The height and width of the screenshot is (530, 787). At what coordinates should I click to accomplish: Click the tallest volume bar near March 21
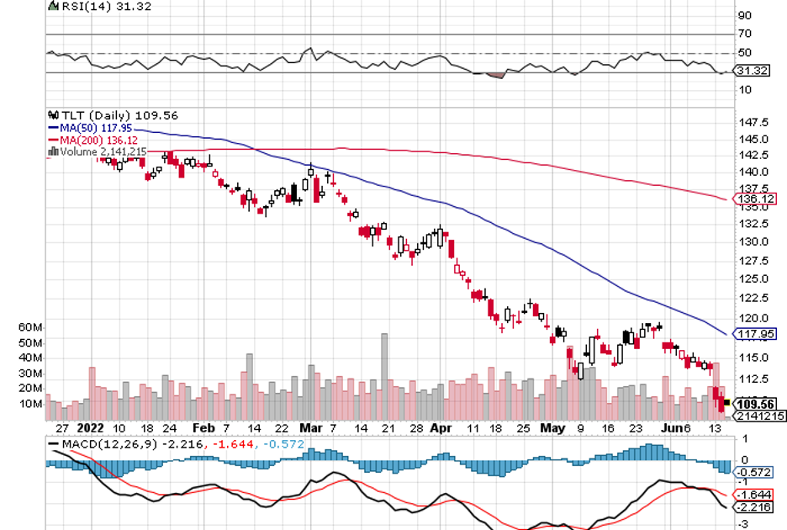point(384,377)
